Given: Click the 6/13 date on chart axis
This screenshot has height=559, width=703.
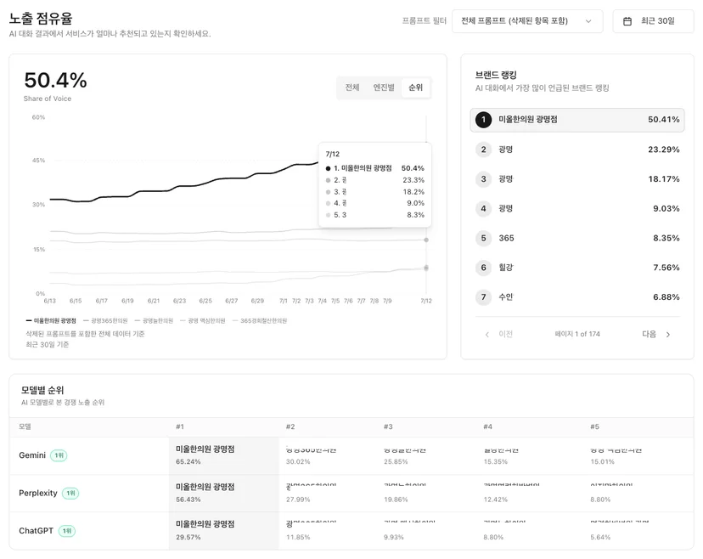Looking at the screenshot, I should (50, 301).
